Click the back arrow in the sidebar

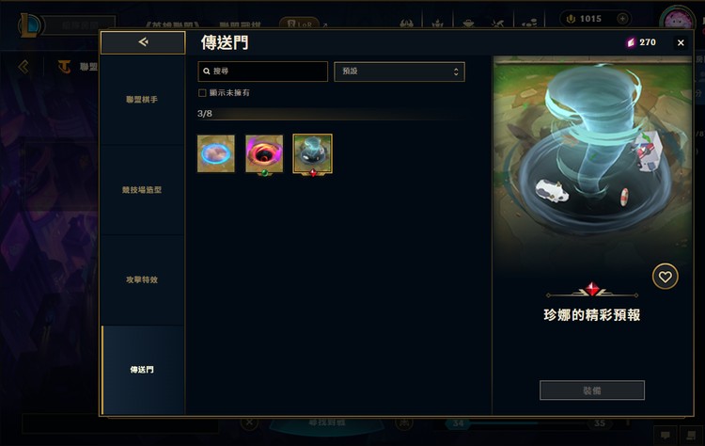[143, 42]
